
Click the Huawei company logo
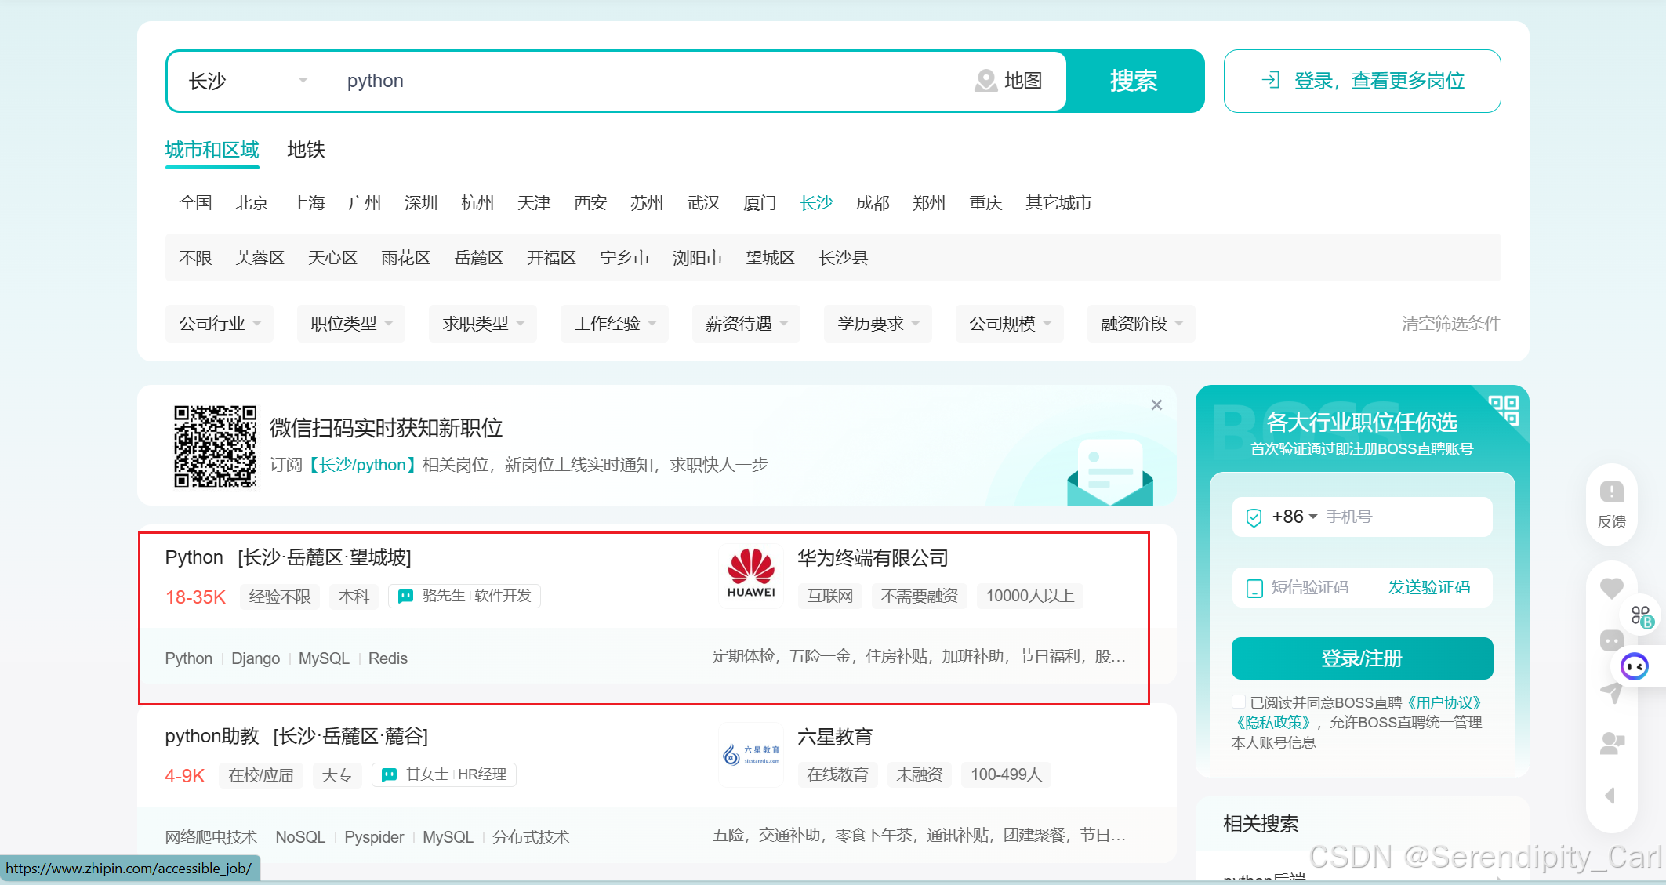pos(751,575)
